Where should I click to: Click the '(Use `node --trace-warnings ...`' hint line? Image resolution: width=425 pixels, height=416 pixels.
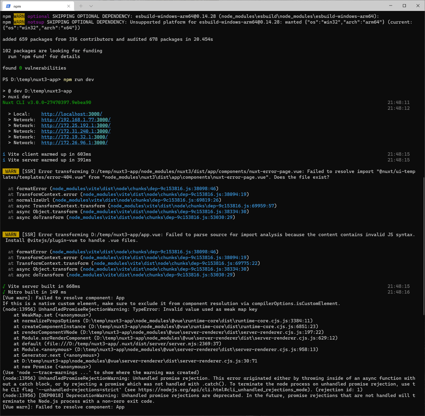[101, 373]
